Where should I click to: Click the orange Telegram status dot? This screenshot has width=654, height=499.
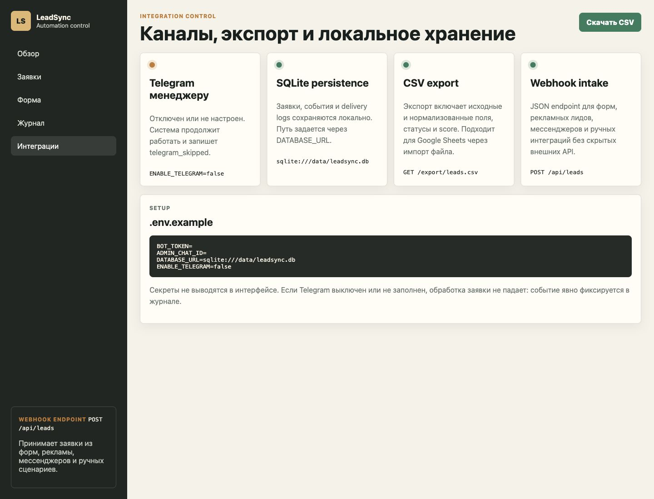click(x=152, y=65)
